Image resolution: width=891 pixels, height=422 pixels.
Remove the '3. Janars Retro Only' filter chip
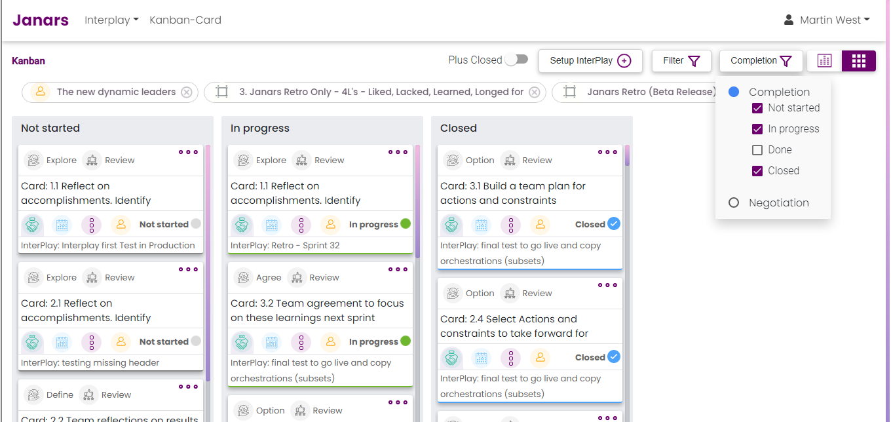(535, 92)
